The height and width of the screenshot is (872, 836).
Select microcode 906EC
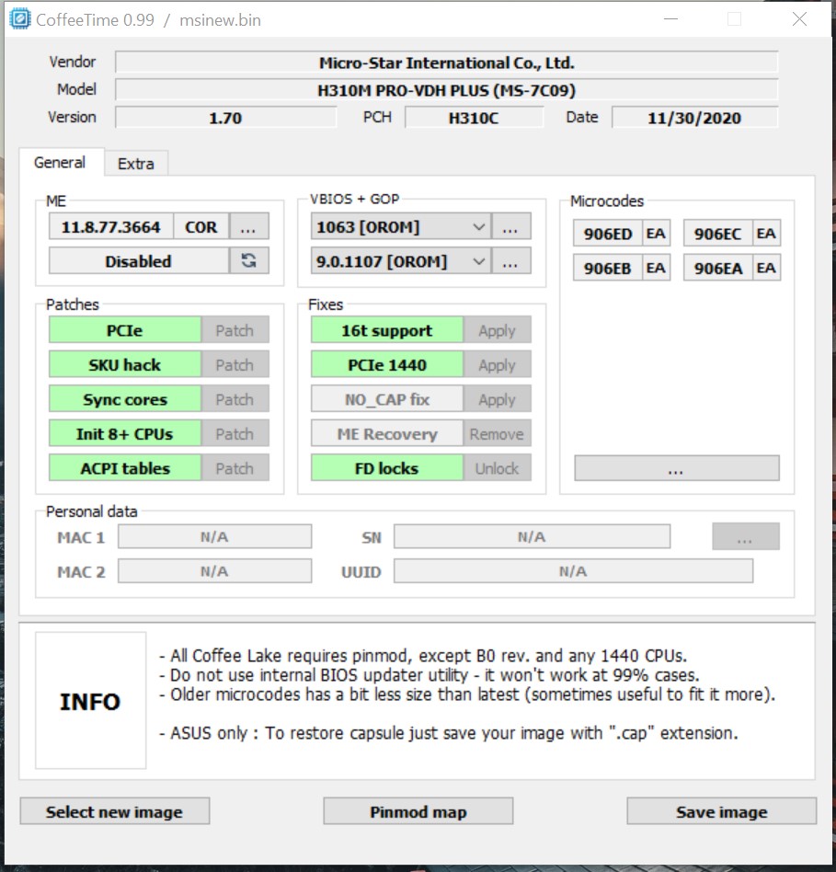tap(717, 234)
